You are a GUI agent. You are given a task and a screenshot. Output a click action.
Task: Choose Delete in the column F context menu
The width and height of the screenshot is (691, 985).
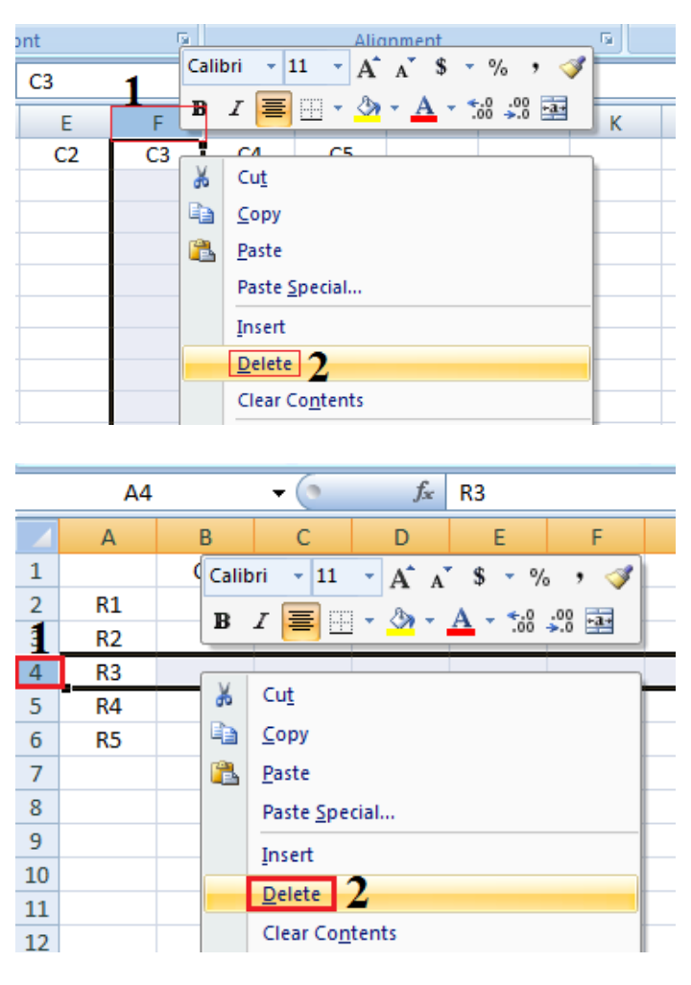[x=265, y=364]
